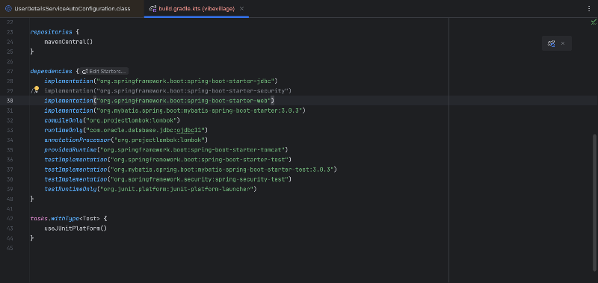Click annotationProcessor lombok line
598x283 pixels.
coord(126,140)
